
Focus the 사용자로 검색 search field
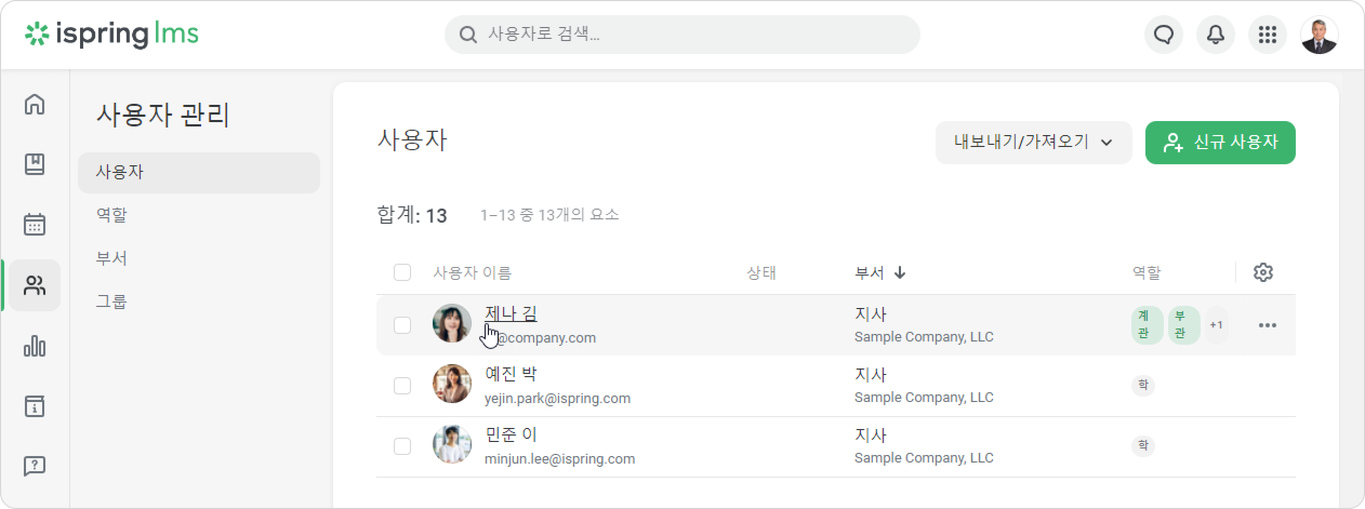point(682,35)
